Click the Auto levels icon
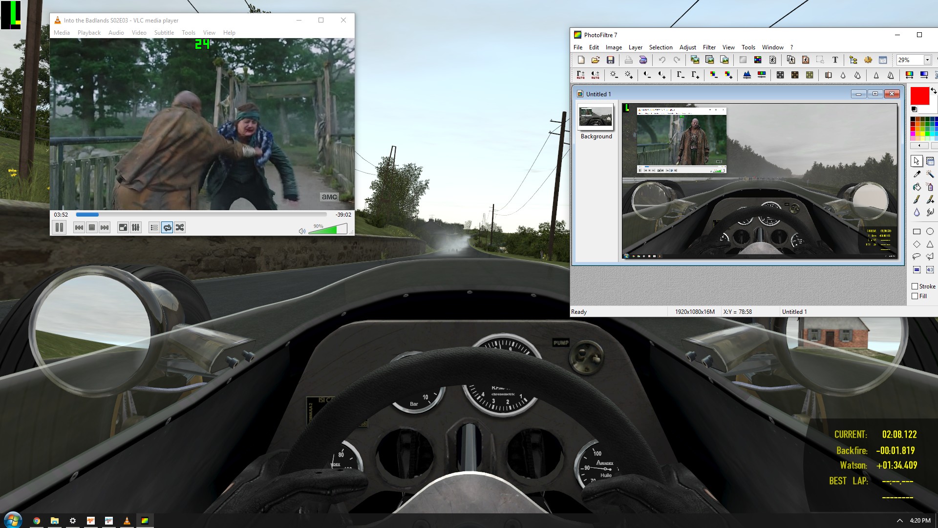This screenshot has height=528, width=938. tap(580, 75)
